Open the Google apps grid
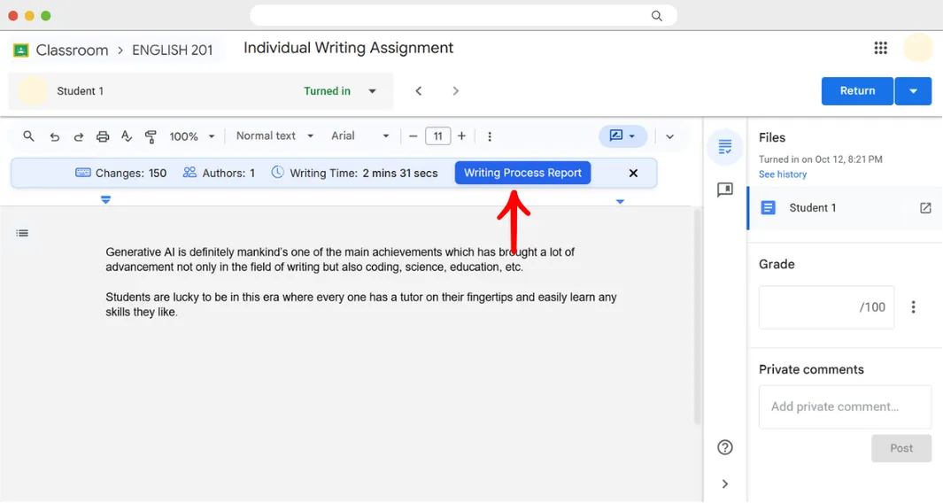 (x=880, y=48)
